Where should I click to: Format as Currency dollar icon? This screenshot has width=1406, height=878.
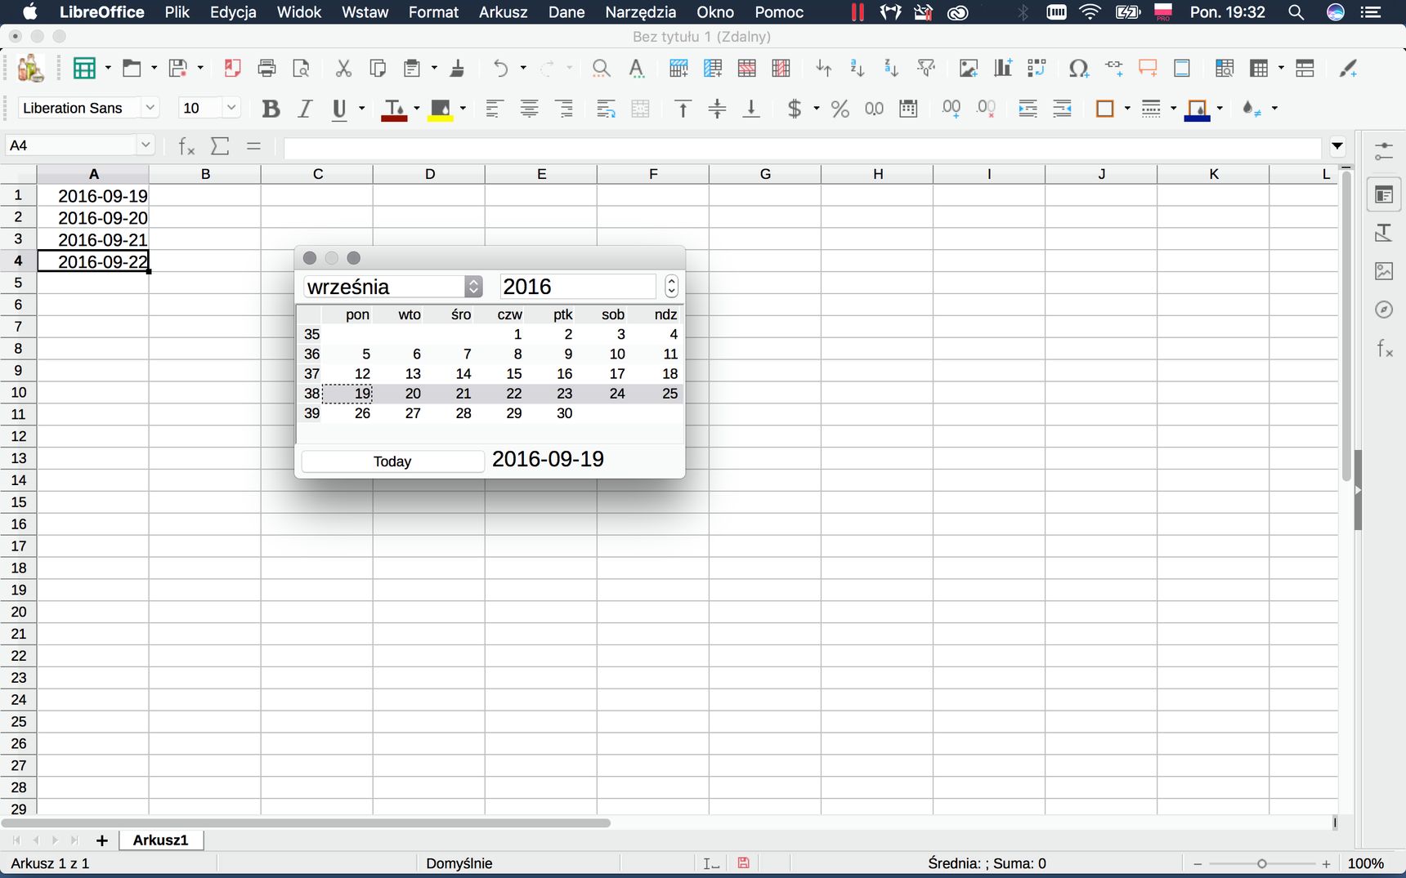coord(794,109)
